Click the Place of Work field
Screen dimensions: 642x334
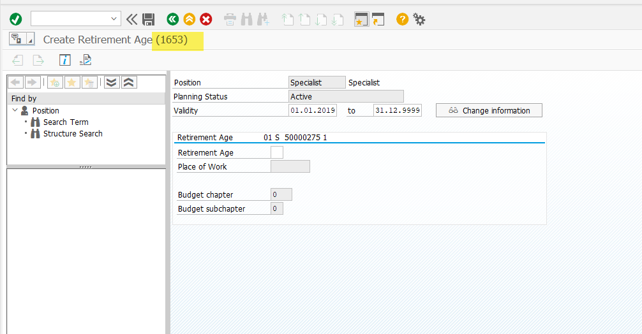coord(290,166)
